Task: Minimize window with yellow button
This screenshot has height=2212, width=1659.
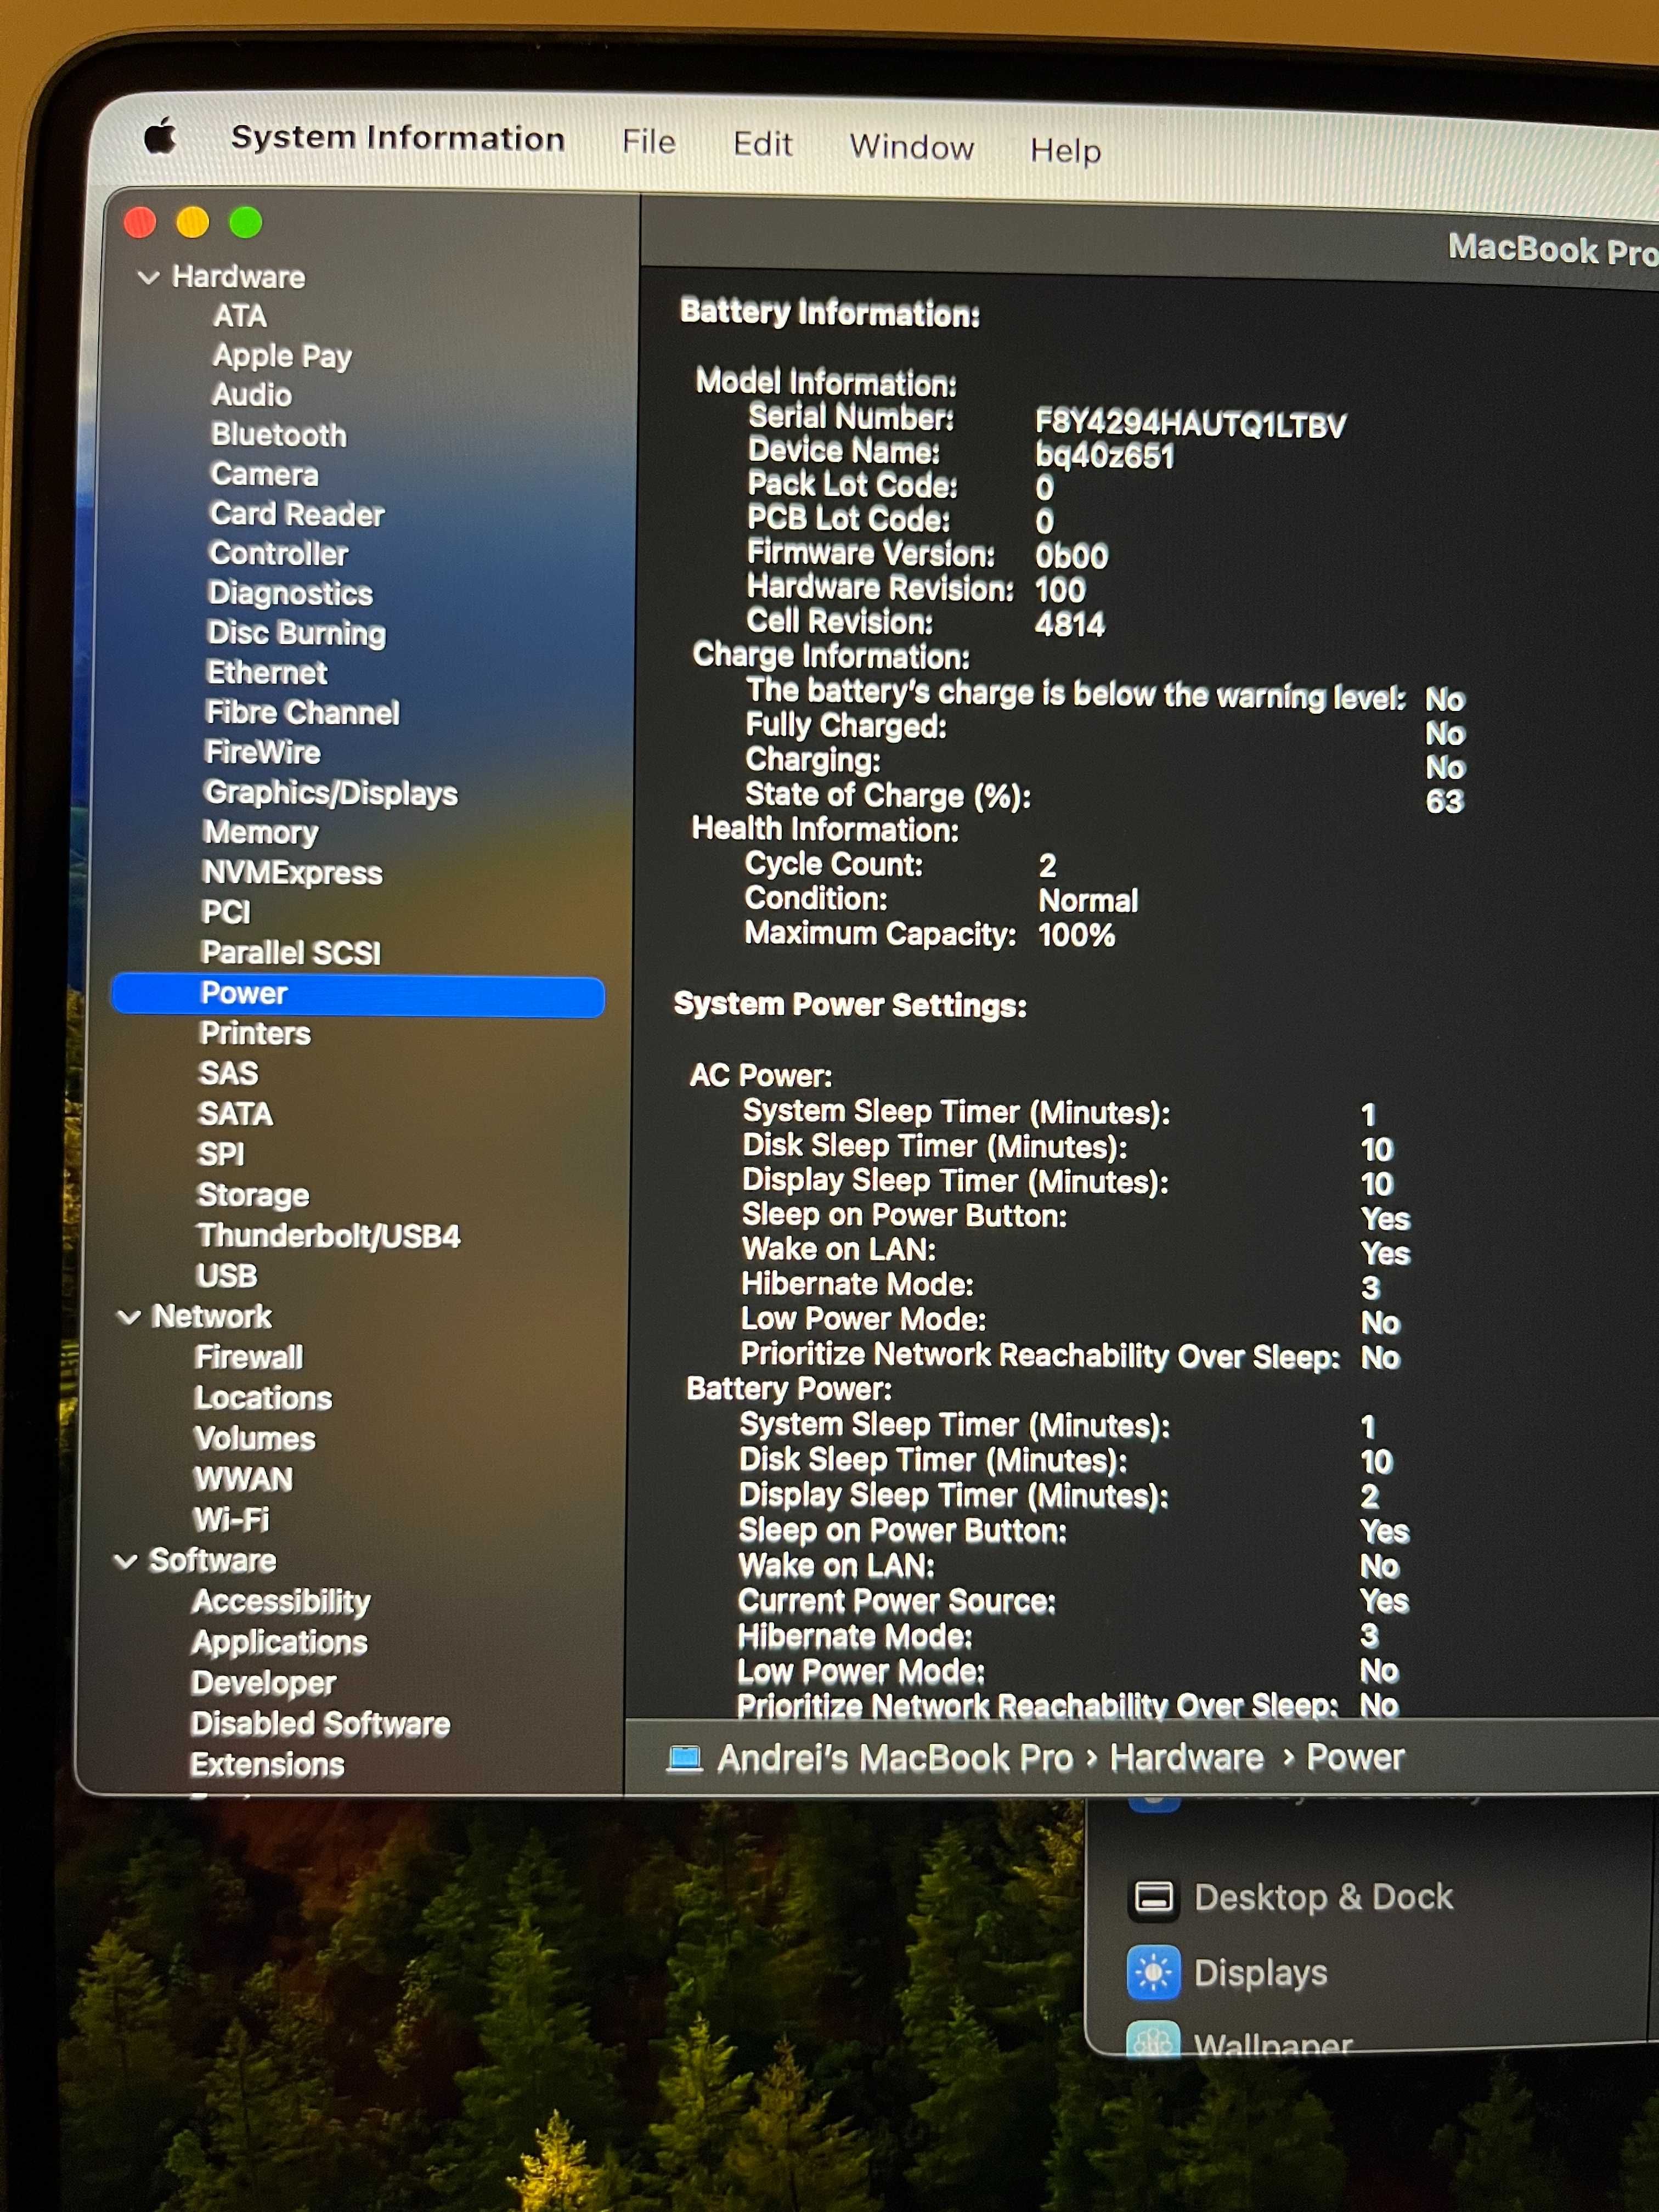Action: [193, 222]
